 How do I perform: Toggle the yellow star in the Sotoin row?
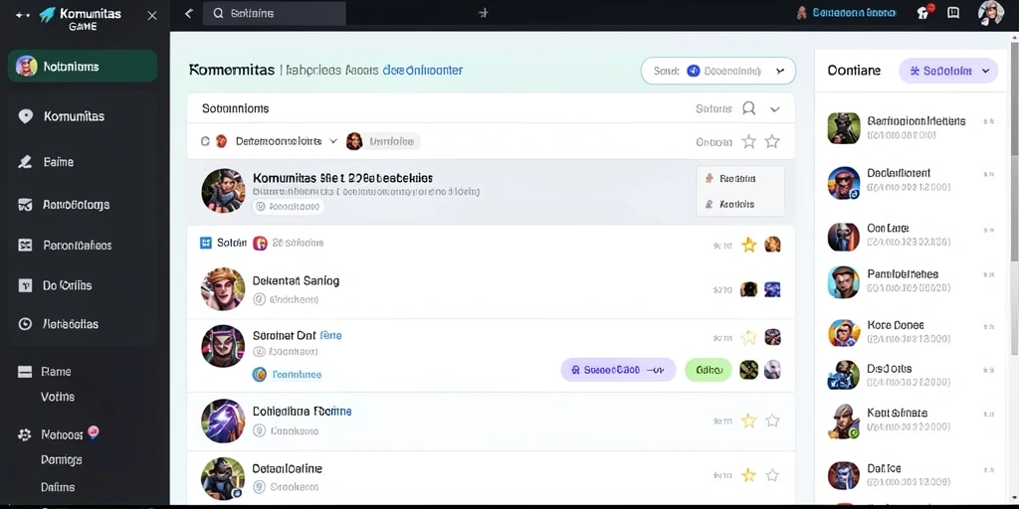click(x=749, y=245)
